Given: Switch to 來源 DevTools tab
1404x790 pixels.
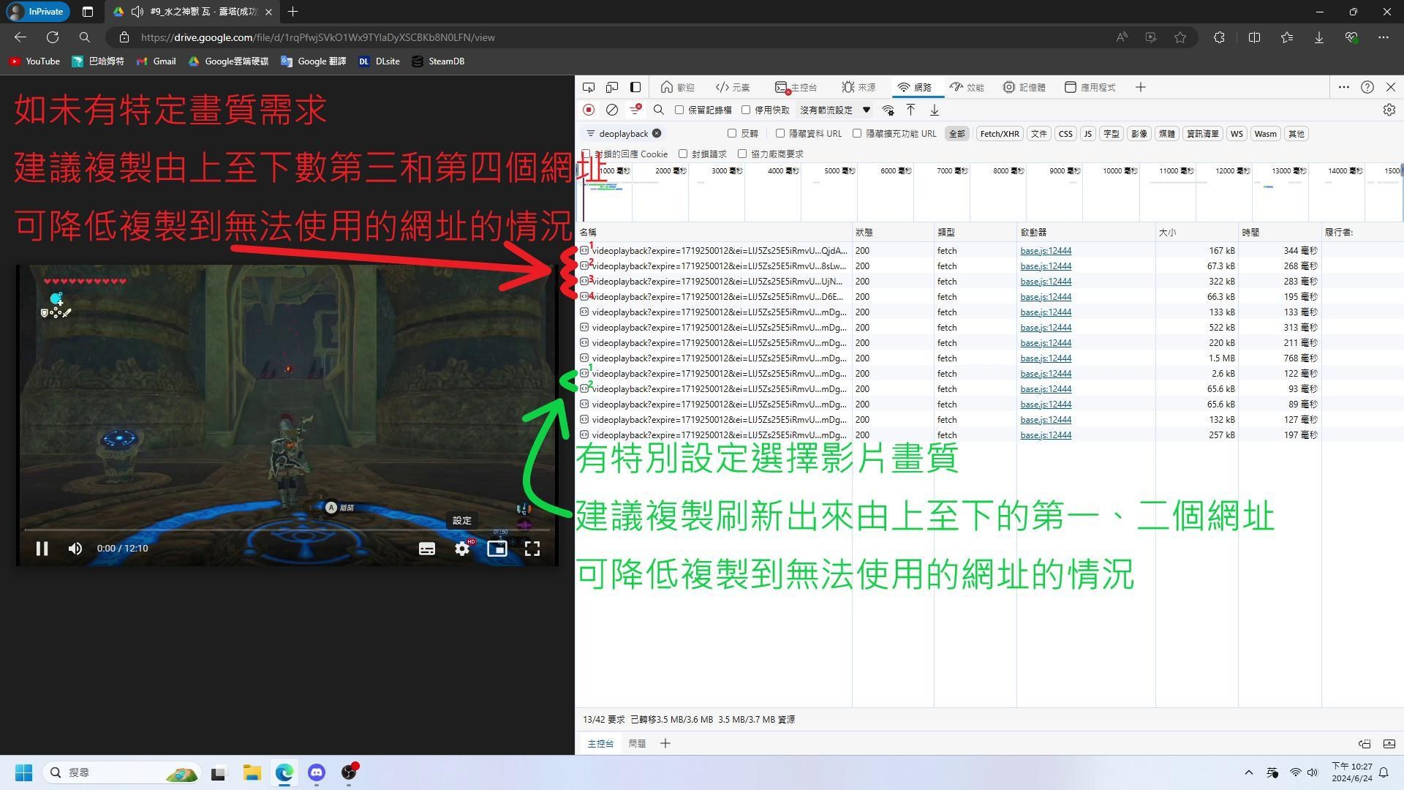Looking at the screenshot, I should coord(858,87).
